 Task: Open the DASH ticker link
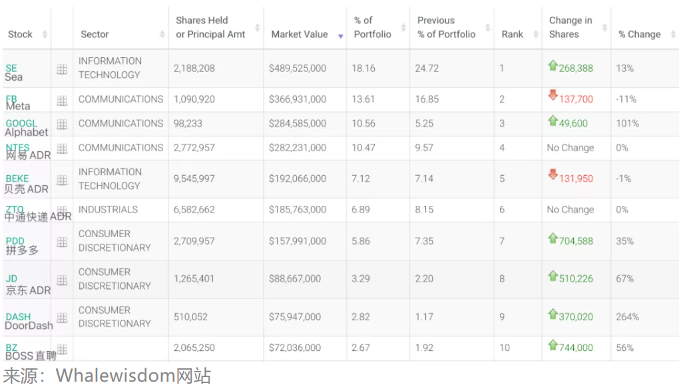click(x=18, y=316)
